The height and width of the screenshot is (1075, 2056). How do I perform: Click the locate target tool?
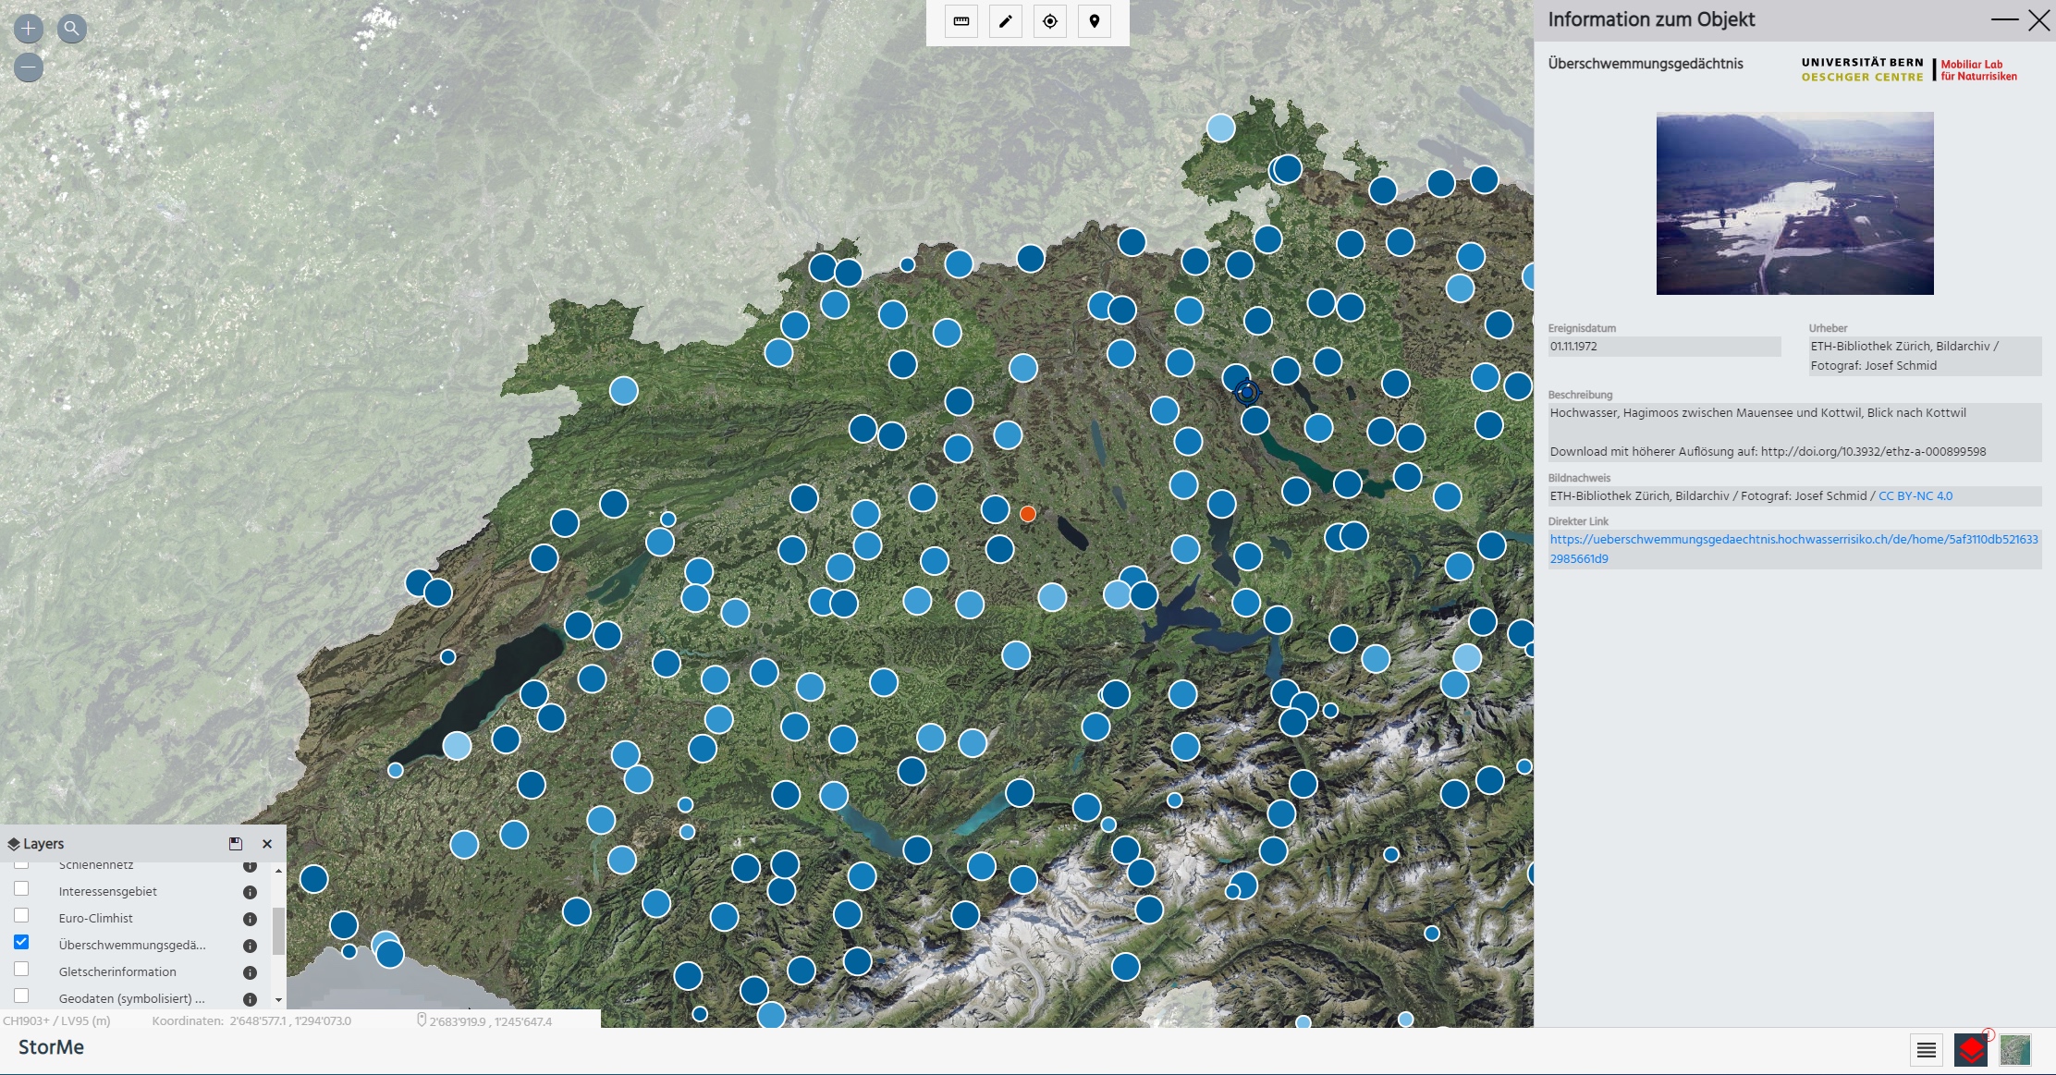pyautogui.click(x=1050, y=21)
